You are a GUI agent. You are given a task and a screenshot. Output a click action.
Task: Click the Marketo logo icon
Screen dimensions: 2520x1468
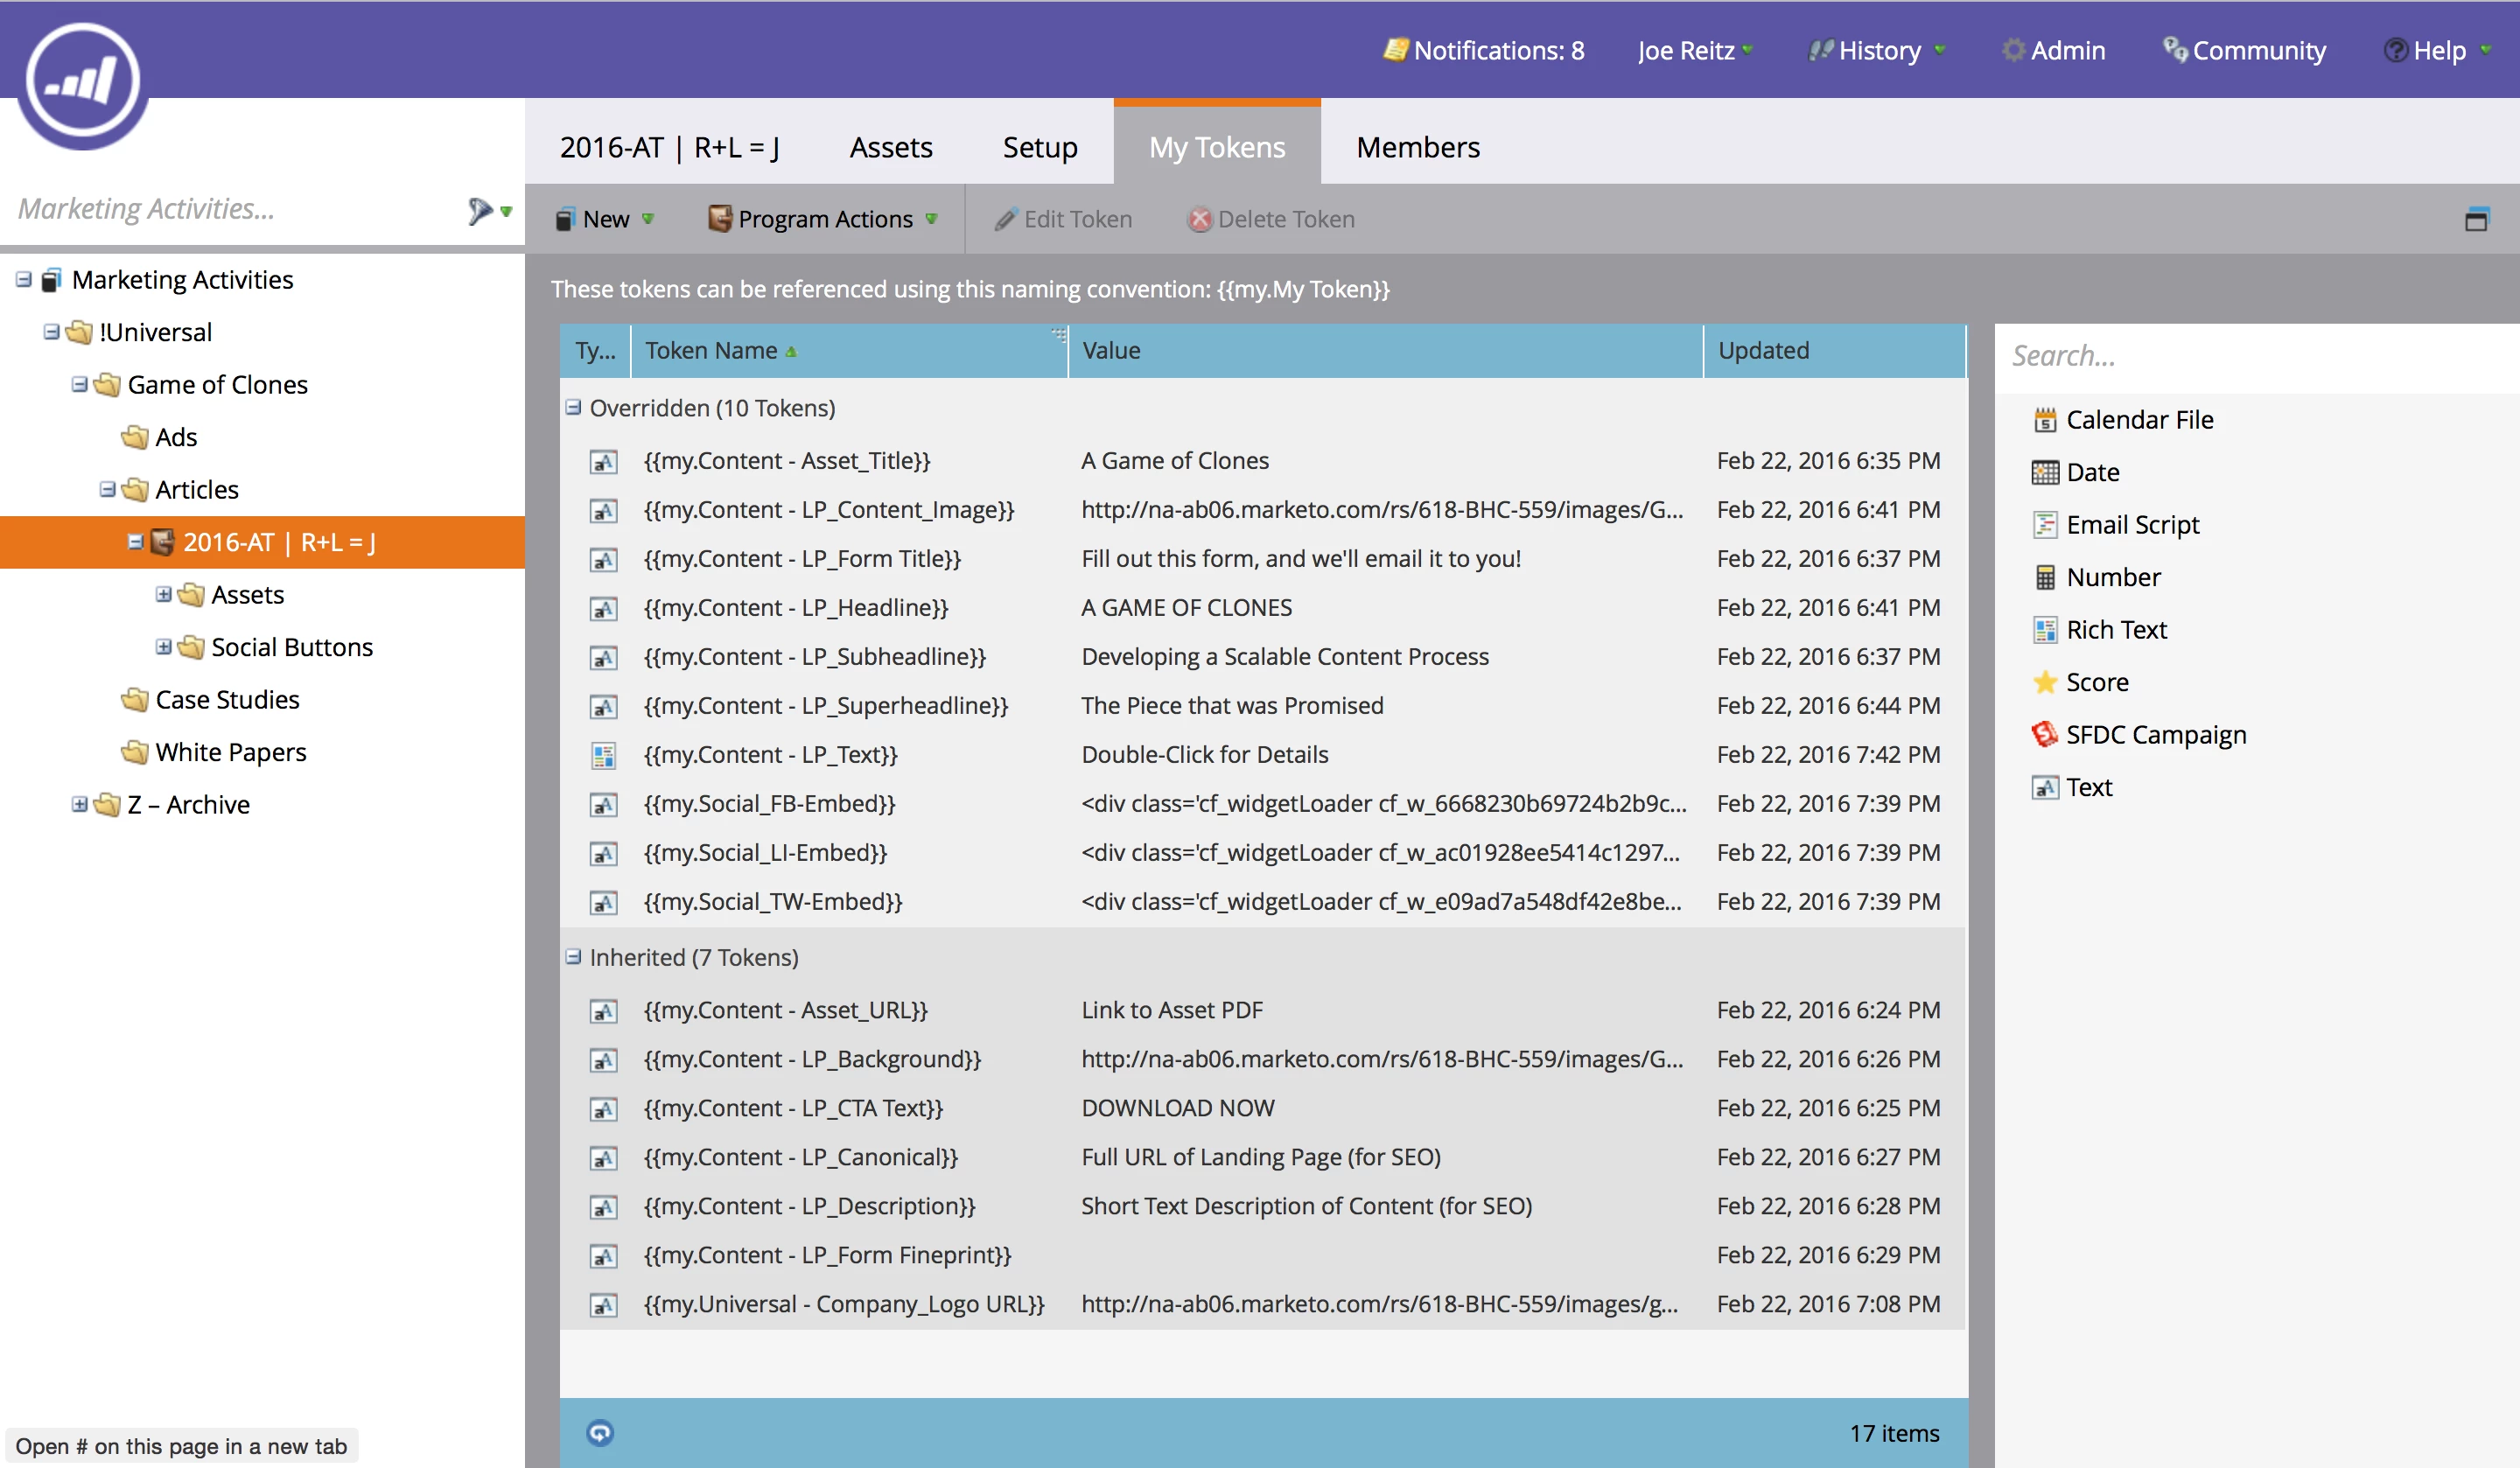pos(82,80)
